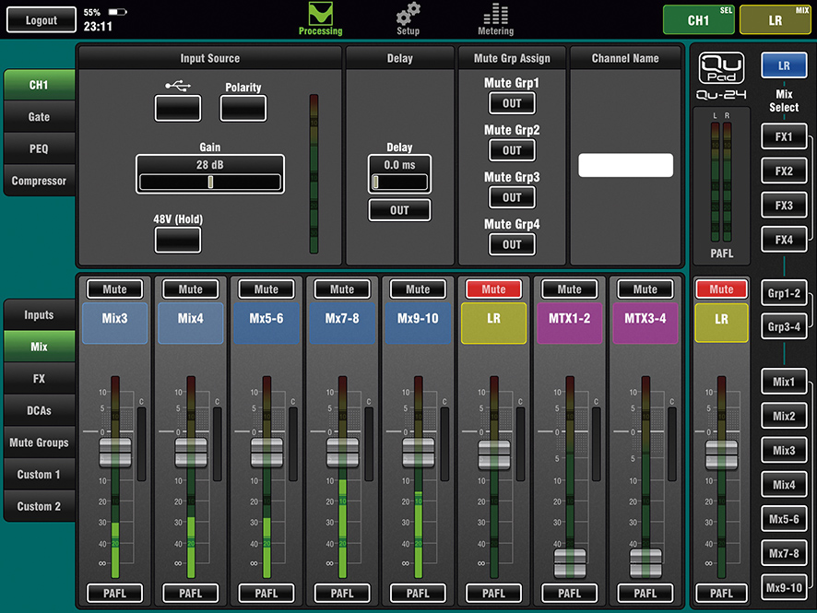Select FX2 in Mix Select
Viewport: 817px width, 613px height.
click(x=784, y=171)
